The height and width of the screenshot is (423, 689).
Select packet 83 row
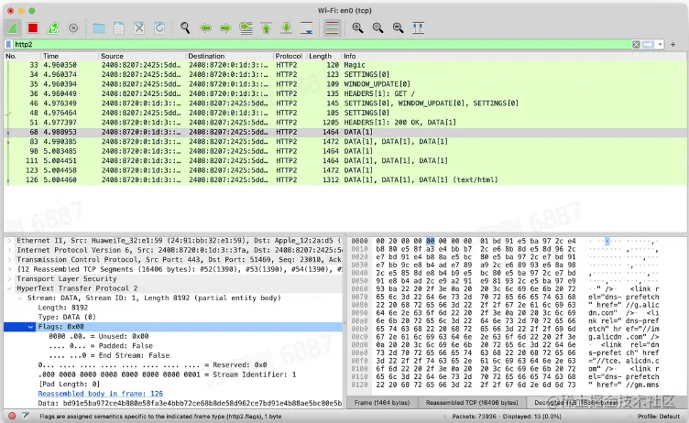344,141
